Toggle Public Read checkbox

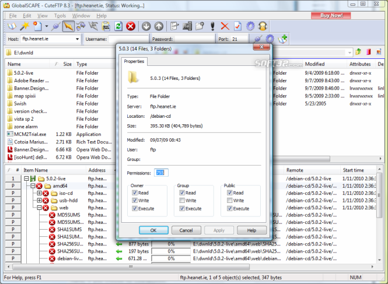coord(230,192)
